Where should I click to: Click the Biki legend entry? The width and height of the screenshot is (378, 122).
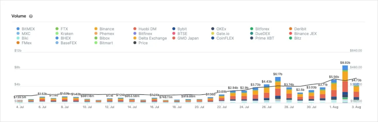[x=23, y=38]
